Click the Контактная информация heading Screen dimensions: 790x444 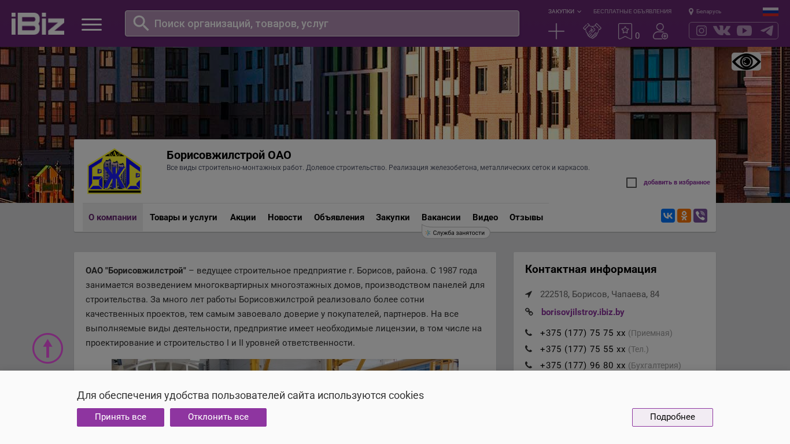coord(590,269)
